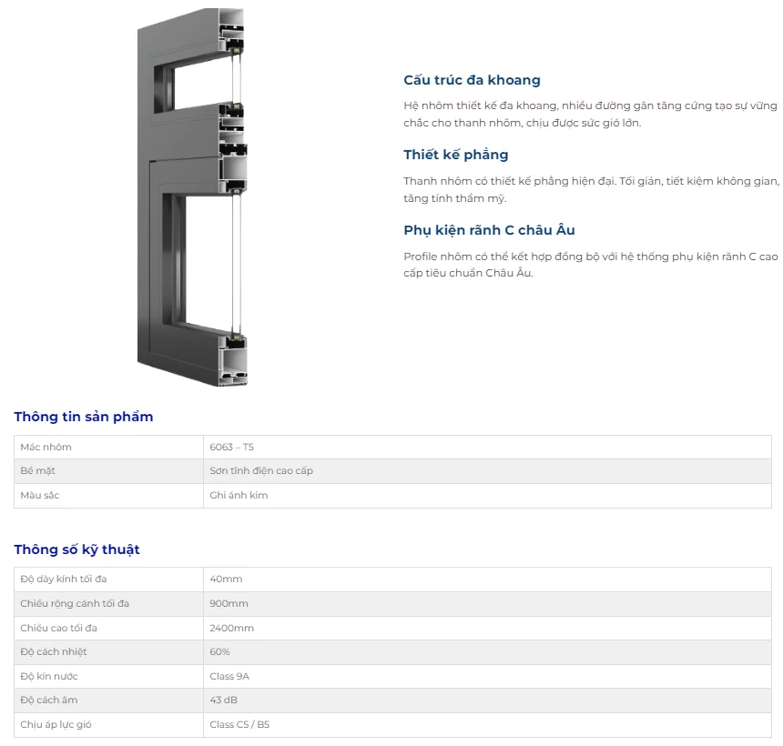
Task: Click the 'Độ dày kính tối đa' label
Action: pos(64,579)
